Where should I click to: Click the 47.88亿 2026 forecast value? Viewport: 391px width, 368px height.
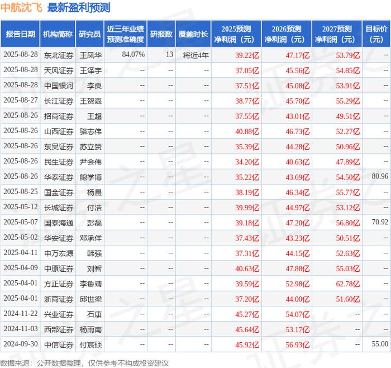click(298, 268)
